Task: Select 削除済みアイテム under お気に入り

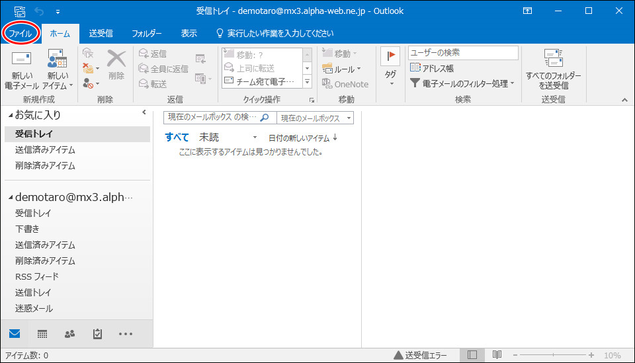Action: [x=77, y=165]
